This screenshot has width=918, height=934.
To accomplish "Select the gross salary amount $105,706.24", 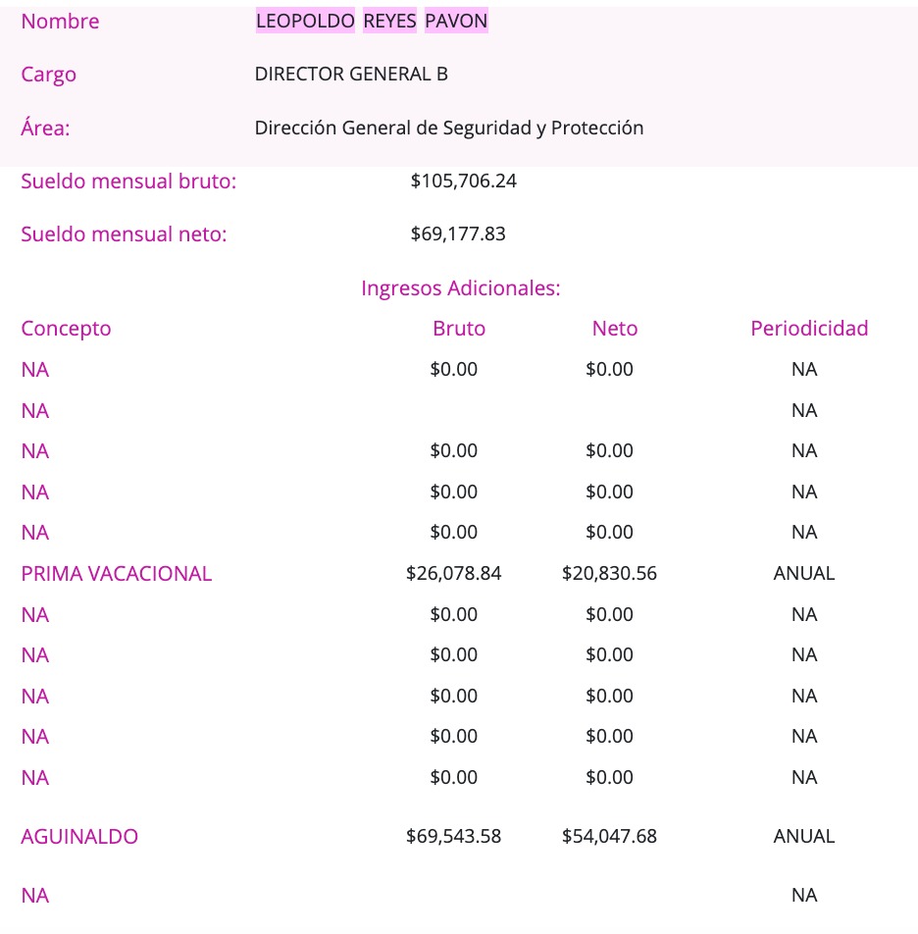I will coord(464,182).
